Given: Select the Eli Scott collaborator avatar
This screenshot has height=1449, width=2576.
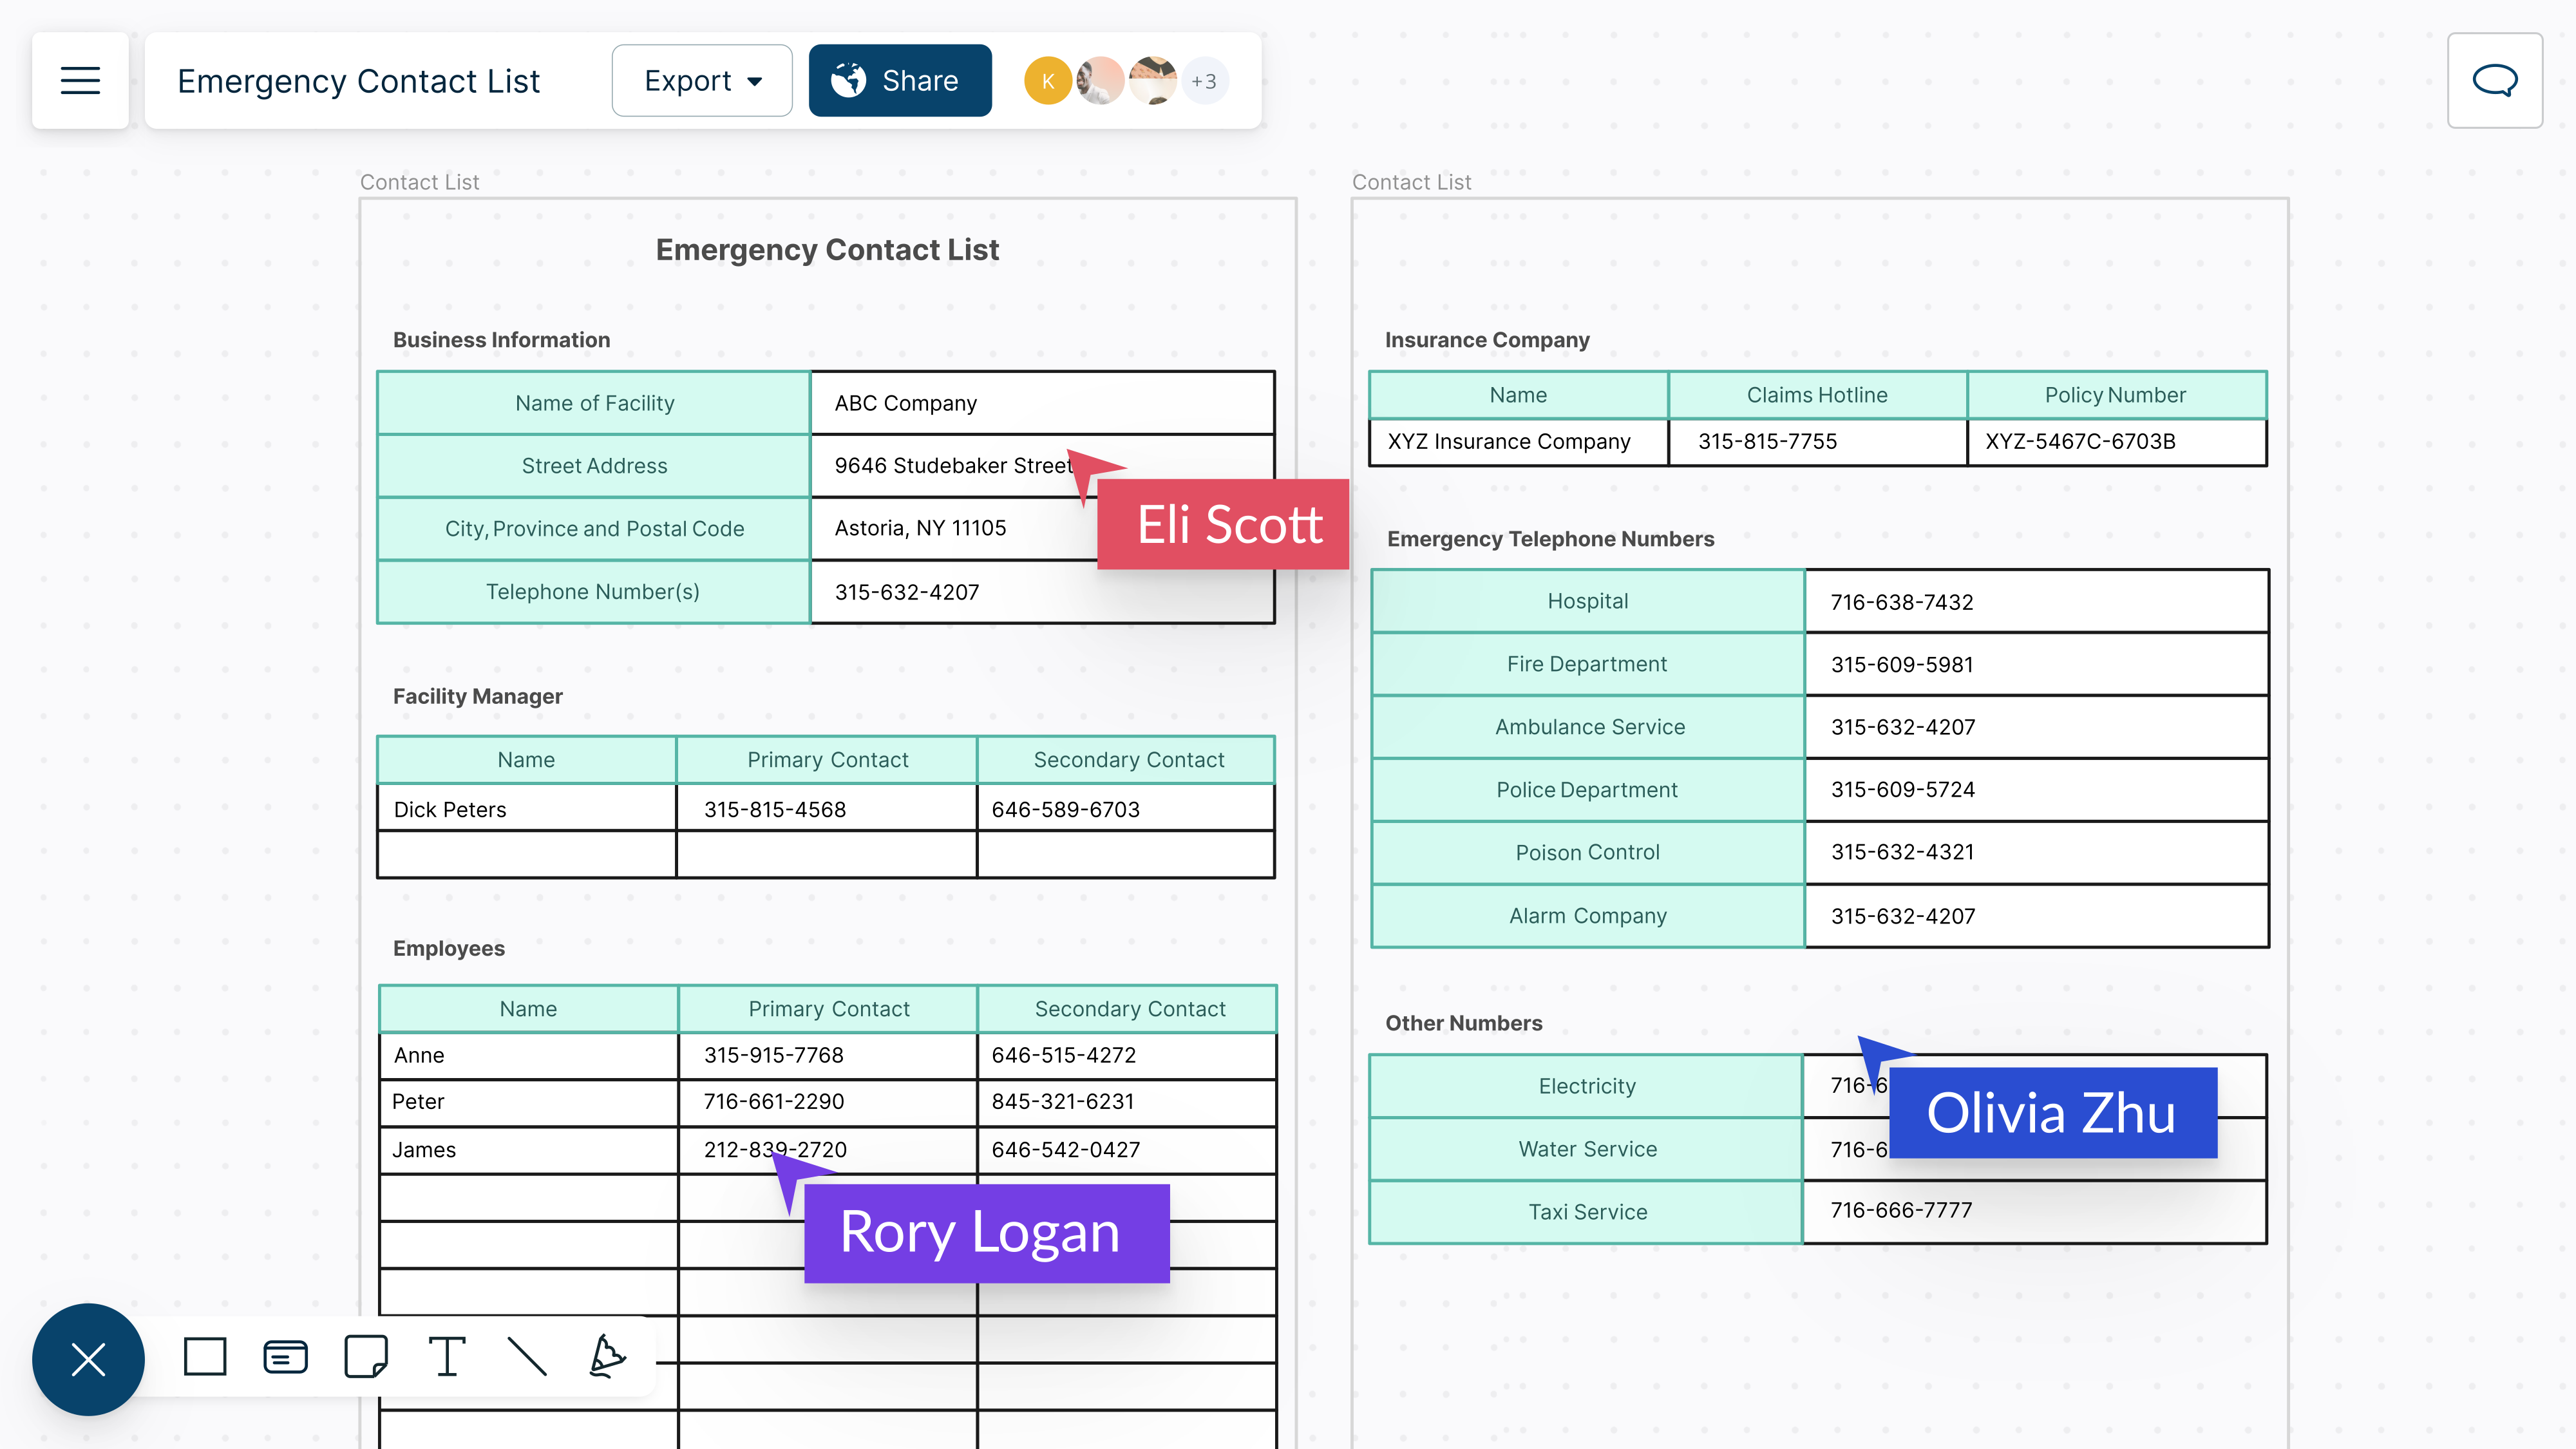Looking at the screenshot, I should tap(1099, 80).
